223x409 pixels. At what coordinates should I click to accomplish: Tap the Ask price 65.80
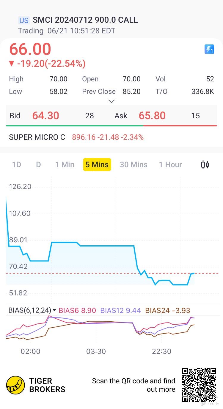point(152,116)
